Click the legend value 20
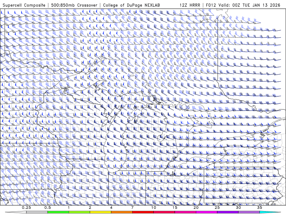 pos(196,208)
